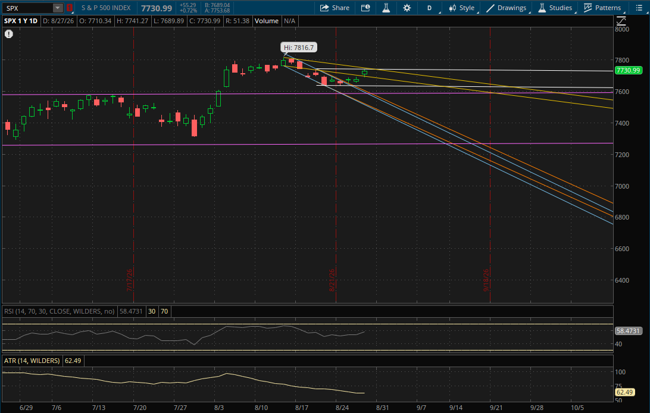Image resolution: width=650 pixels, height=413 pixels.
Task: Click the SPX symbol input field
Action: [x=28, y=8]
